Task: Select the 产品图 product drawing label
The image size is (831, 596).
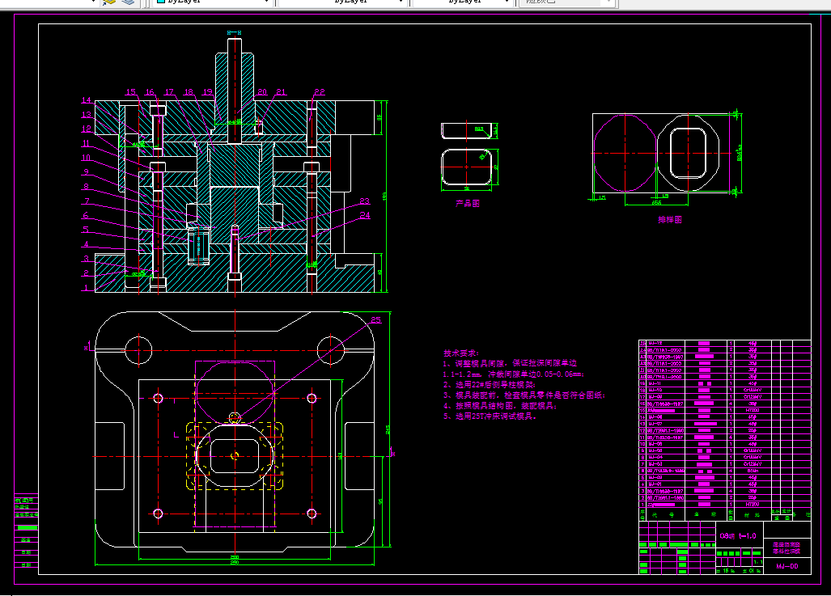Action: [468, 204]
